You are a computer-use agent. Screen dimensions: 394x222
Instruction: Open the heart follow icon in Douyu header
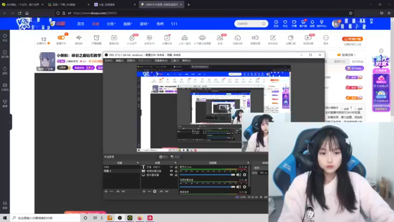[x=285, y=22]
